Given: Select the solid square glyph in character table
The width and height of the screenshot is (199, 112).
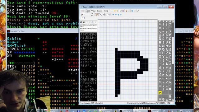Looking at the screenshot, I should pyautogui.click(x=170, y=89).
